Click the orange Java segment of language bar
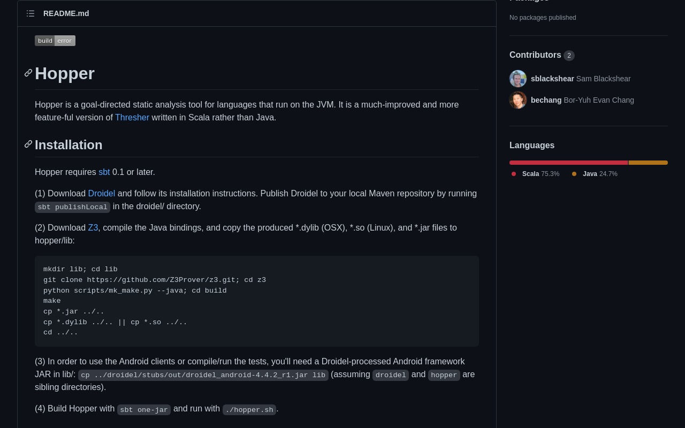The height and width of the screenshot is (428, 685). pyautogui.click(x=648, y=163)
